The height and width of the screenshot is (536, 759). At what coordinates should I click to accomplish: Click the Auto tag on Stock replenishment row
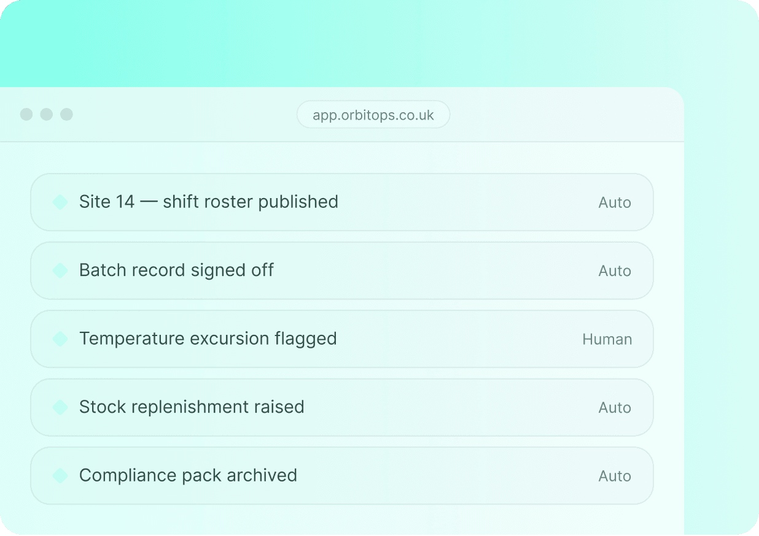click(x=615, y=408)
